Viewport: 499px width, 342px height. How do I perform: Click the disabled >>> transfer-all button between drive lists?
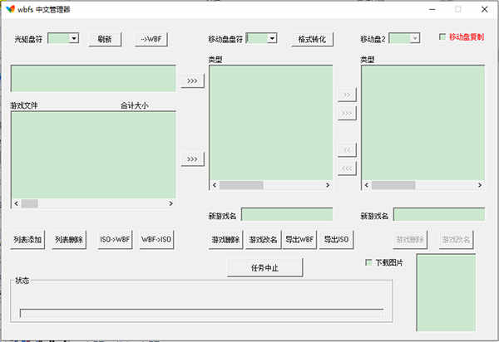[347, 113]
